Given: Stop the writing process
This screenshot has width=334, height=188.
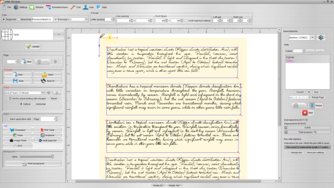Looking at the screenshot, I should tap(308, 113).
